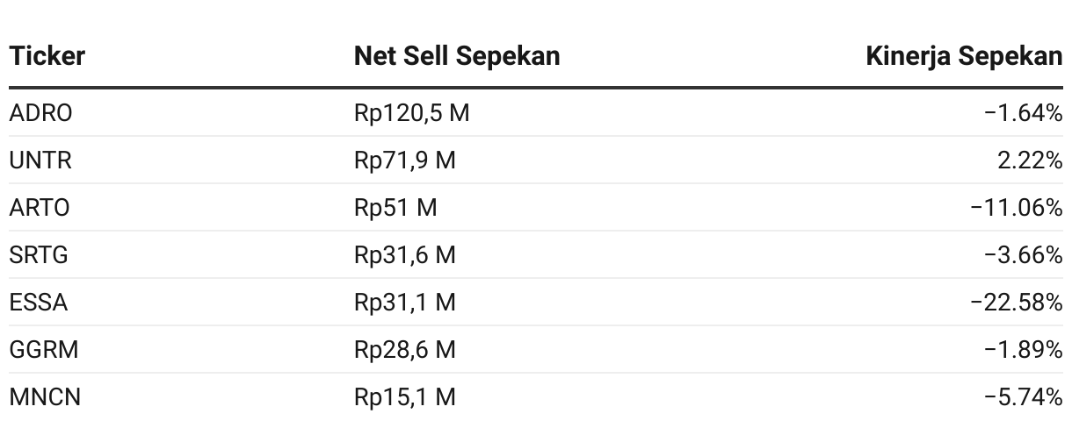Select the GGRM ticker cell
Viewport: 1072px width, 428px height.
[44, 350]
